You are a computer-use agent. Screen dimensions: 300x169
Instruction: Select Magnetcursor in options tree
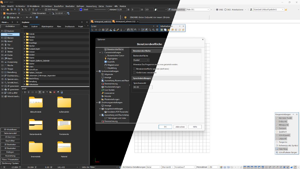click(113, 65)
